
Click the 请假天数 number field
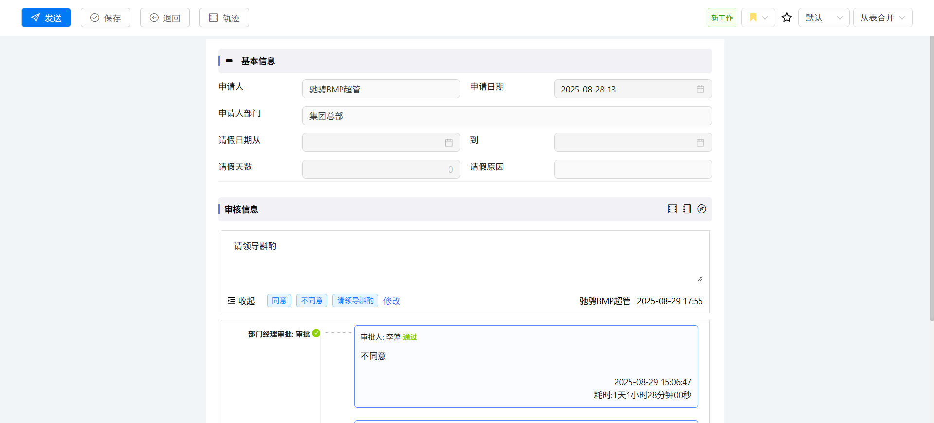pos(381,169)
